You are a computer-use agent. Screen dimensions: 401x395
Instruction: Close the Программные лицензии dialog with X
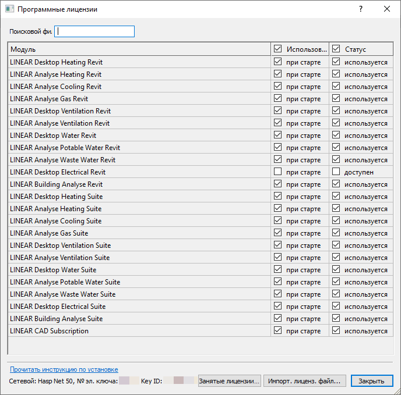click(x=387, y=9)
